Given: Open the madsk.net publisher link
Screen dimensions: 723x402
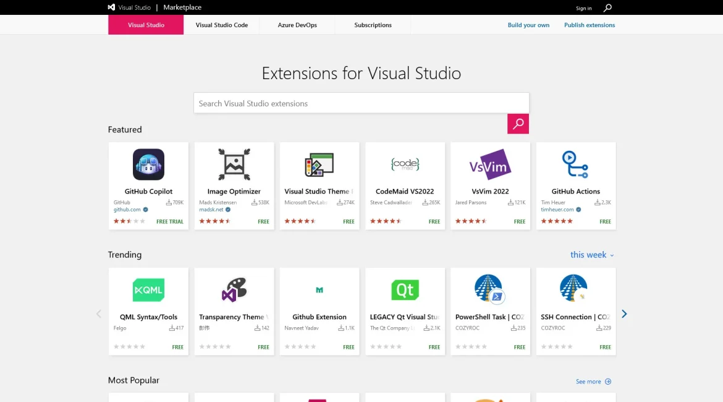Looking at the screenshot, I should [211, 210].
